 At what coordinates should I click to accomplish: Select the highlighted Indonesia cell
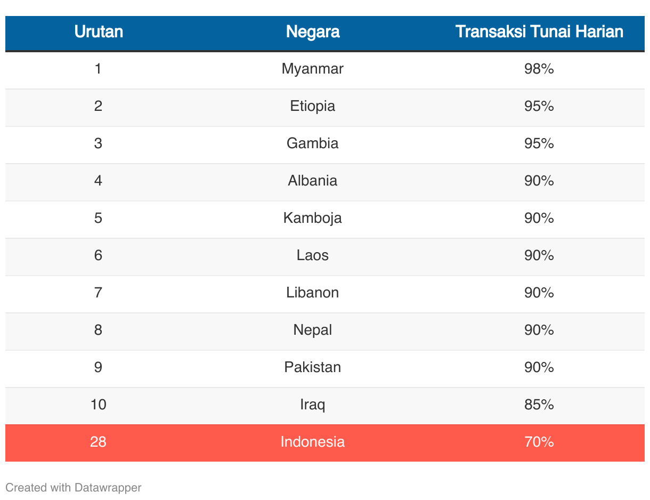(x=313, y=442)
